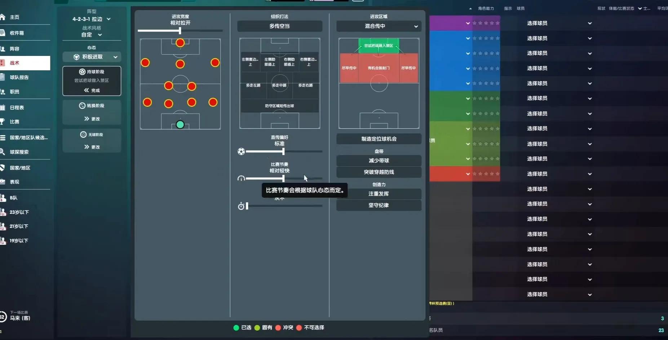Screen dimensions: 668x340
Task: Select the left winger marker
Action: tap(145, 63)
